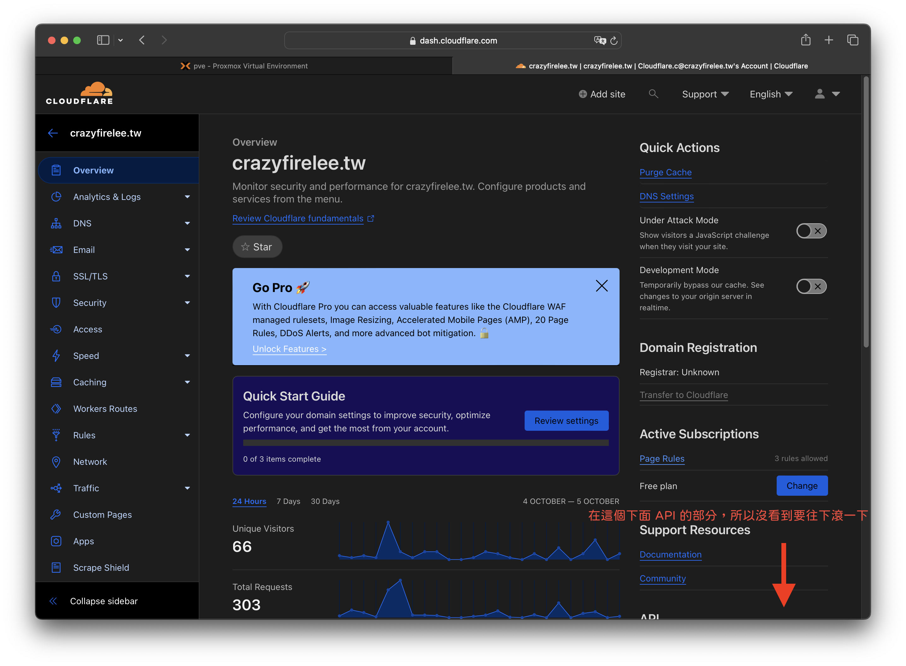Click the Quick Start Guide progress bar
The height and width of the screenshot is (666, 906).
tap(425, 443)
